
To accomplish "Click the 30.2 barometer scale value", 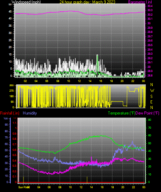I will [x=150, y=15].
